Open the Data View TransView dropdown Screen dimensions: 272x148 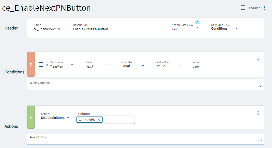click(72, 65)
